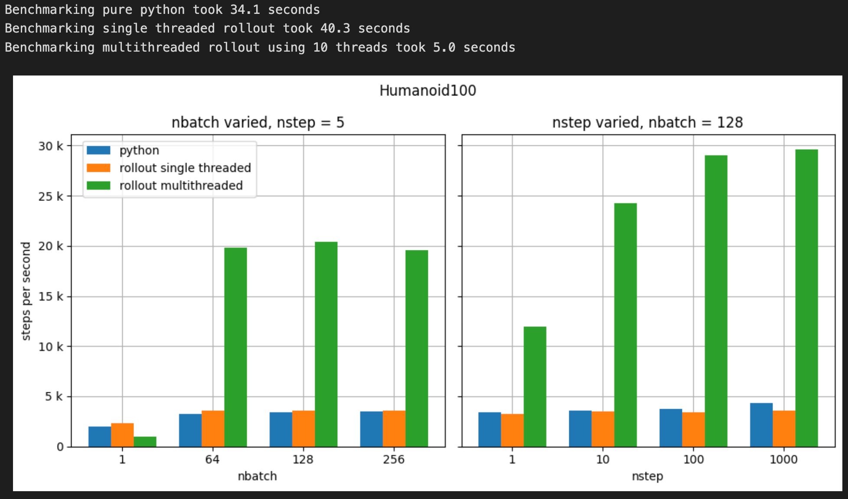Click the tallest green bar at nstep 1000
Image resolution: width=848 pixels, height=499 pixels.
click(x=806, y=298)
